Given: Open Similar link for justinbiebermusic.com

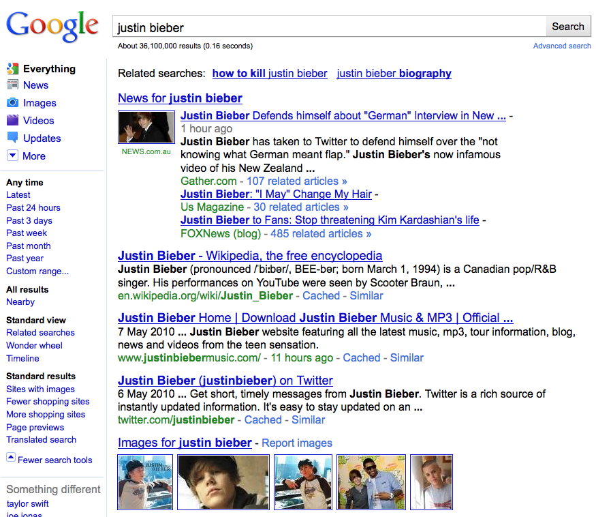Looking at the screenshot, I should coord(407,358).
